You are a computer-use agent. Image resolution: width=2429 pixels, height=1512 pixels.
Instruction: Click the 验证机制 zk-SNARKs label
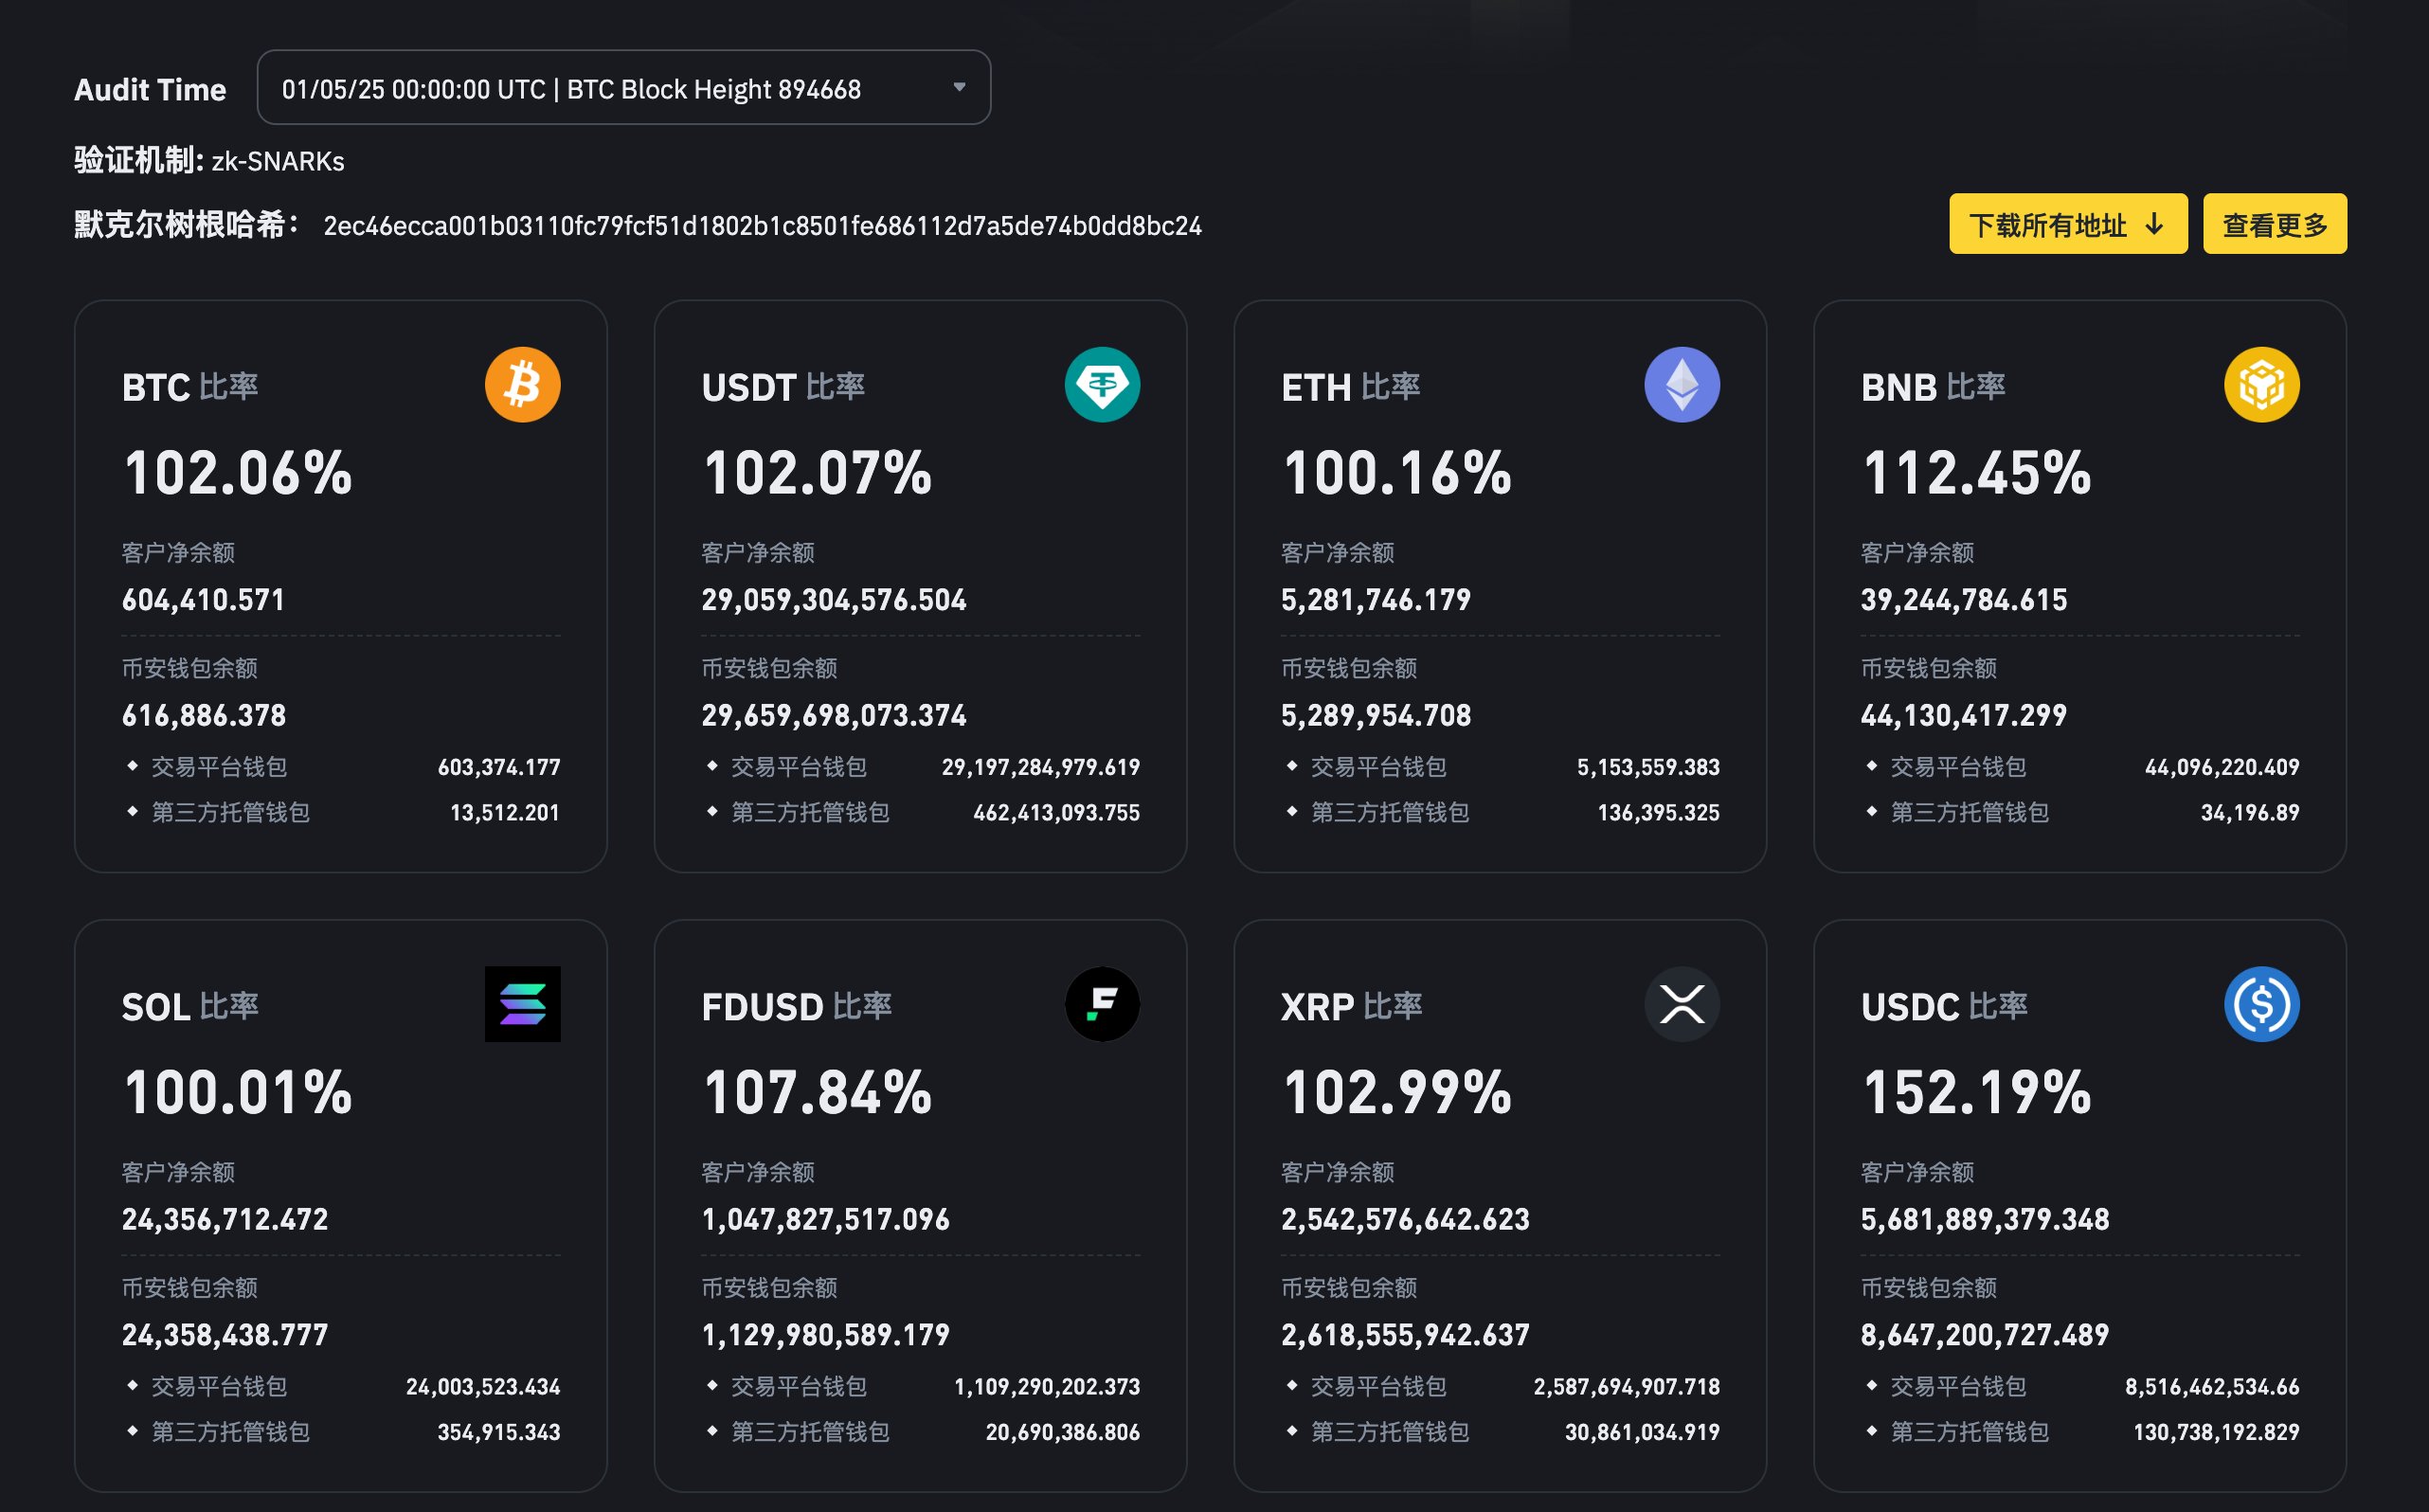click(209, 161)
